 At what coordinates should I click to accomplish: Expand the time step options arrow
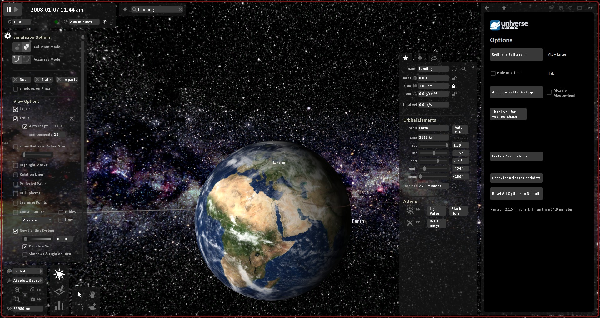click(x=111, y=22)
